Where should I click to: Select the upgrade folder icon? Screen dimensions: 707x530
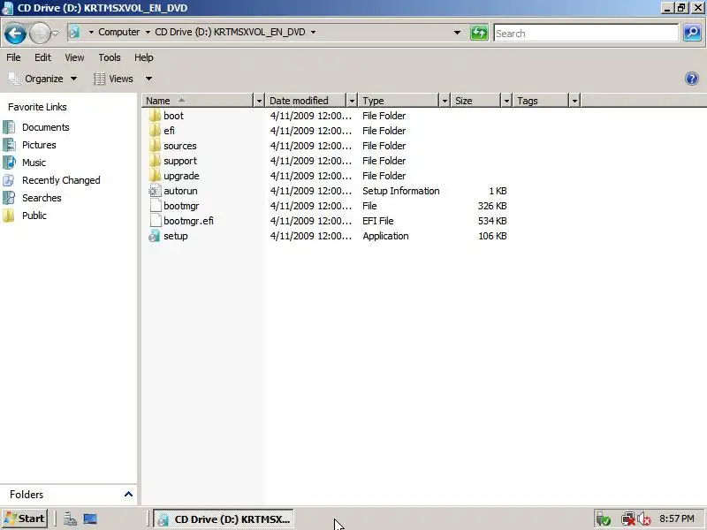pyautogui.click(x=155, y=176)
